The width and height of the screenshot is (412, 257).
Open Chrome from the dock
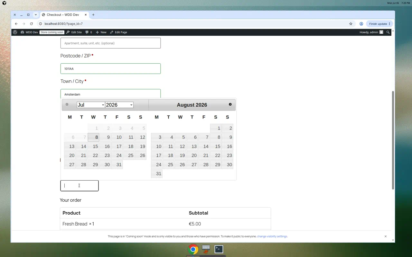[x=193, y=249]
